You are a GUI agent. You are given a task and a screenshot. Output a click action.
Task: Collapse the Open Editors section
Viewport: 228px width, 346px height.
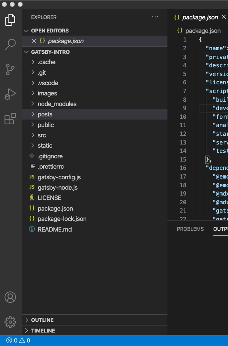[27, 30]
